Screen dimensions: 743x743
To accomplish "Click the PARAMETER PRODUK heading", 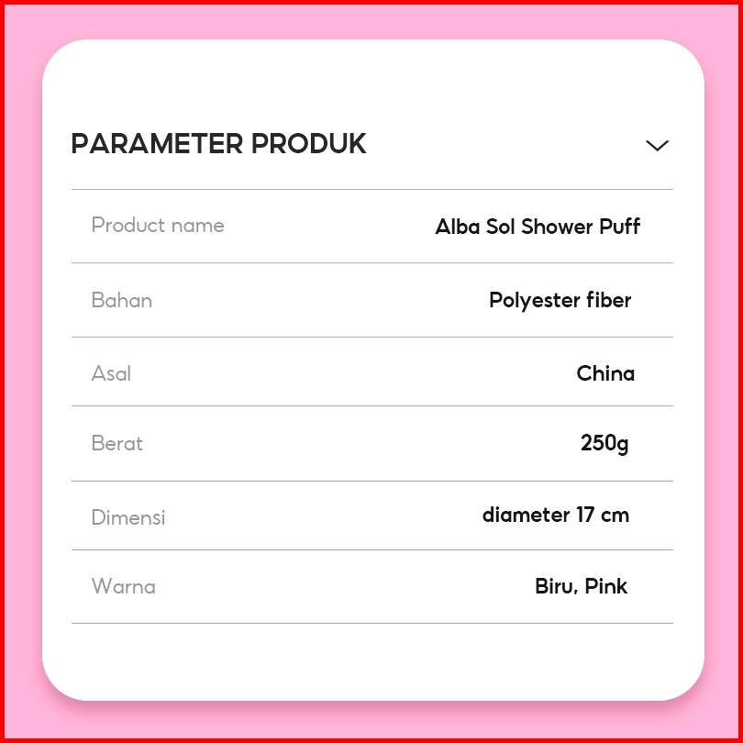I will [x=218, y=144].
